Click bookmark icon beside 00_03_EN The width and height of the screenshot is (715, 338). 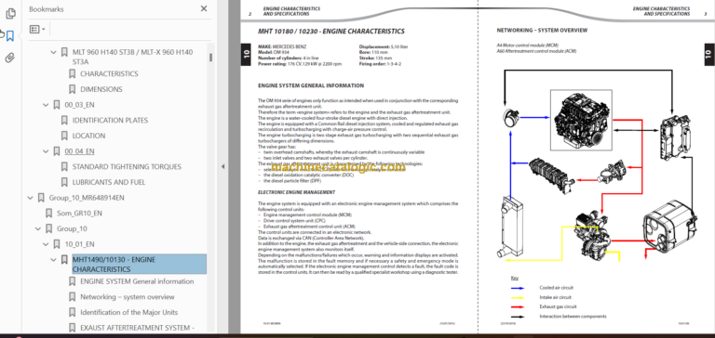coord(57,105)
